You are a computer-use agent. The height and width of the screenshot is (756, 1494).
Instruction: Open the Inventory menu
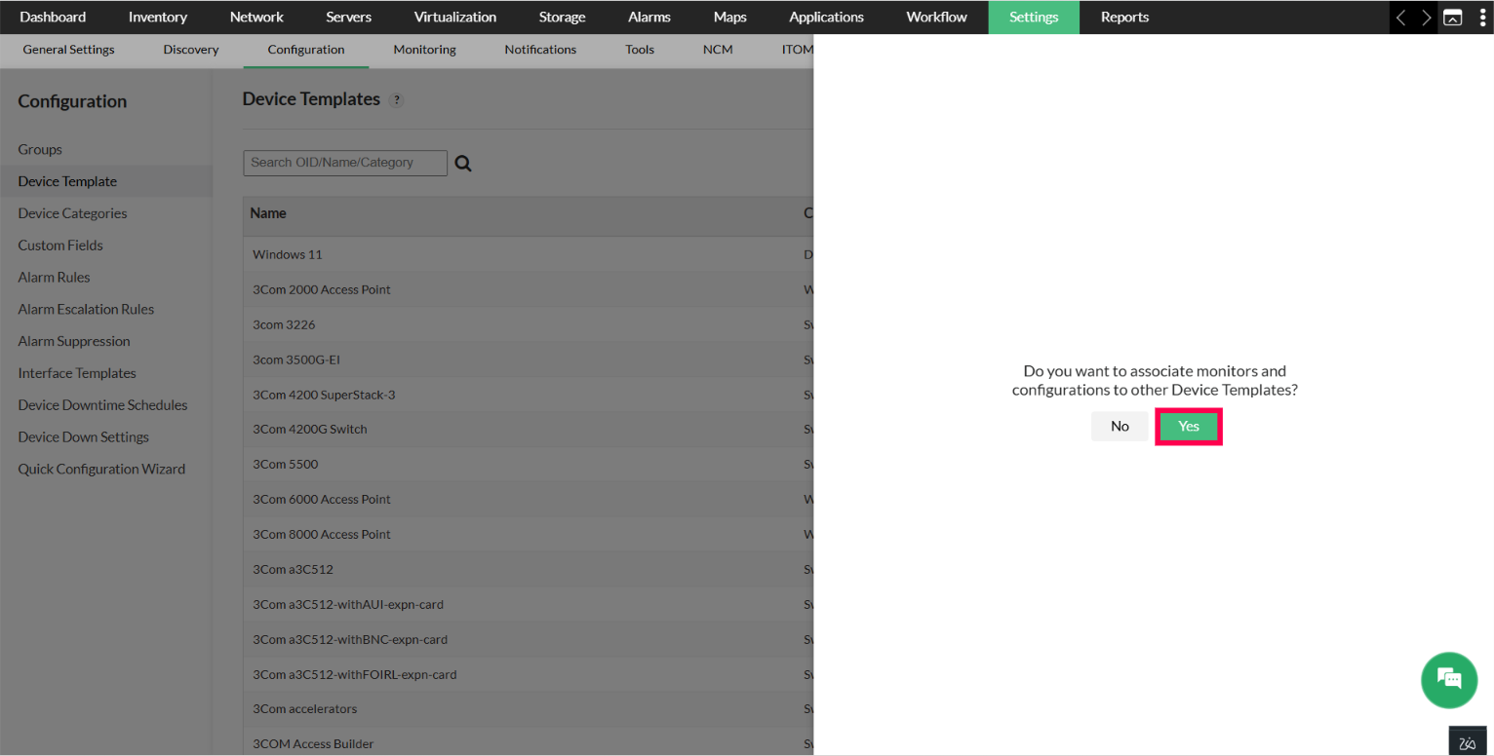pos(158,17)
